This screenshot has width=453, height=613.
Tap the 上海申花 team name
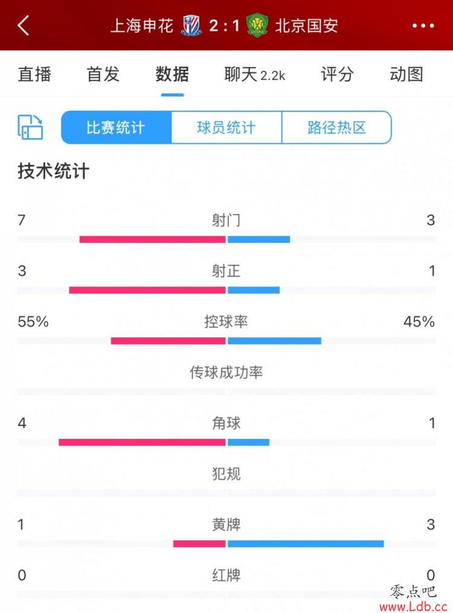(x=142, y=26)
